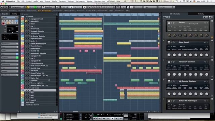Click the VST rack find instruments icon
Image resolution: width=215 pixels, height=121 pixels.
pyautogui.click(x=168, y=17)
